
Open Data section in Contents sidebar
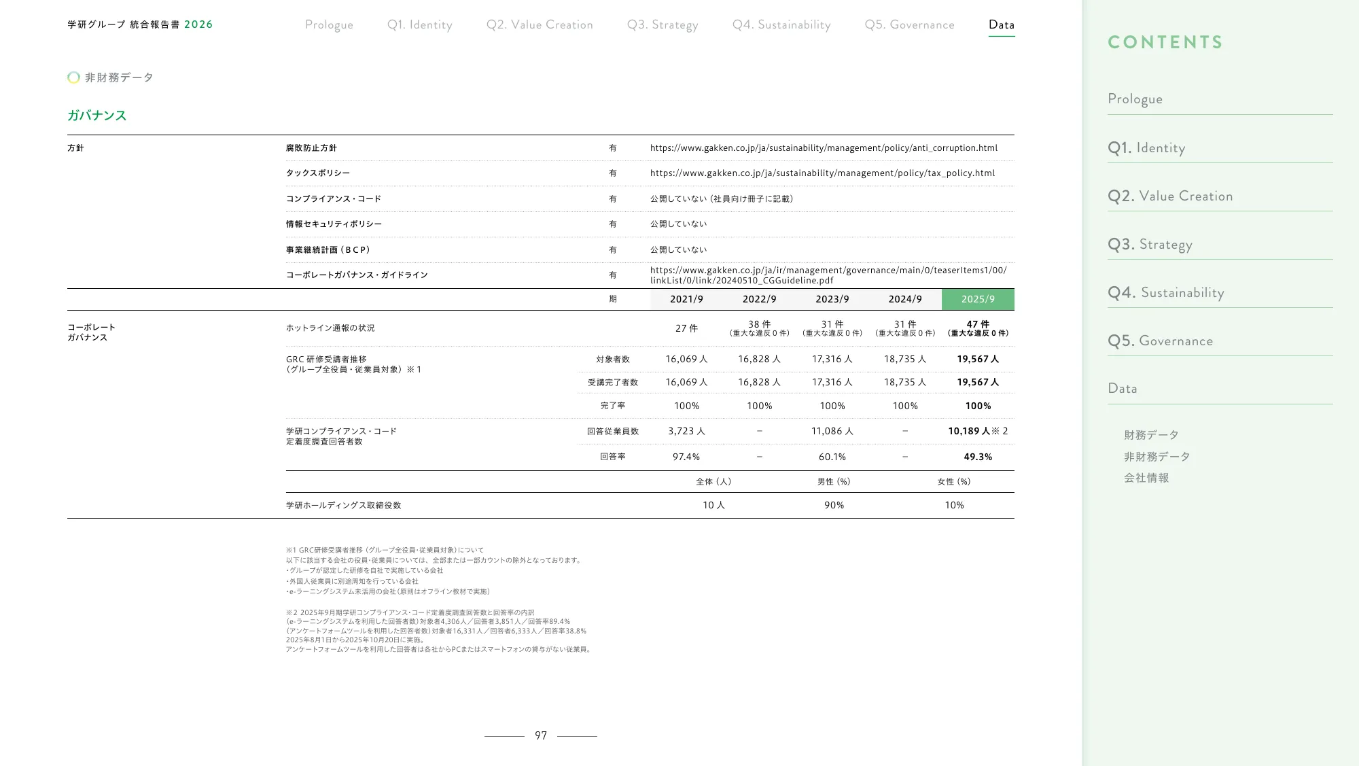point(1123,388)
